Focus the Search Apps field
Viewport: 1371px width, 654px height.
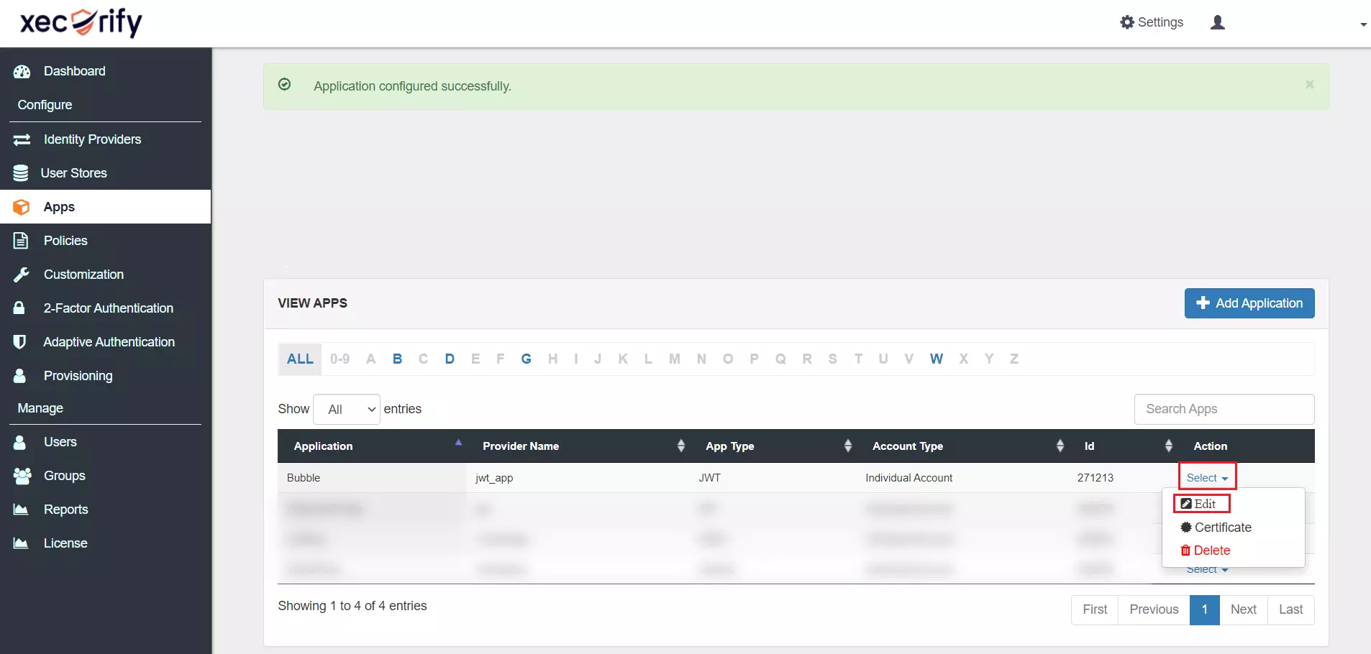[x=1224, y=409]
